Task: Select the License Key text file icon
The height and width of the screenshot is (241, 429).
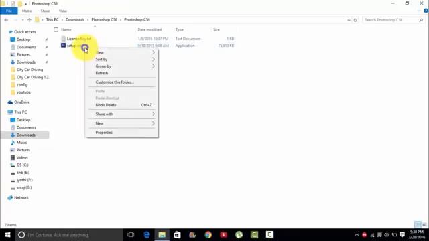Action: pyautogui.click(x=63, y=39)
